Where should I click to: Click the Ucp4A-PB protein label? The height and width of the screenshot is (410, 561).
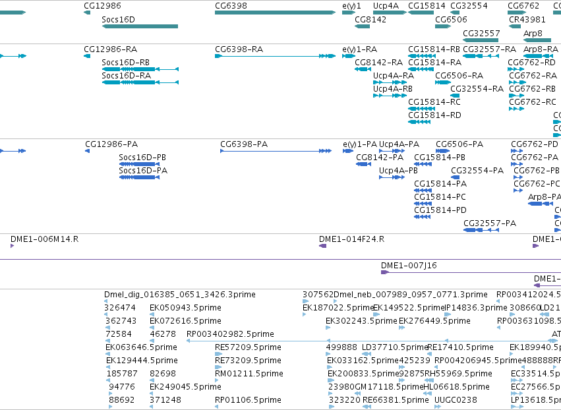pos(398,171)
